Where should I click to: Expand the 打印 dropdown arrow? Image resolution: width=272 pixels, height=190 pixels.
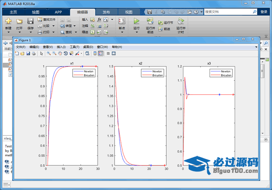[x=53, y=32]
